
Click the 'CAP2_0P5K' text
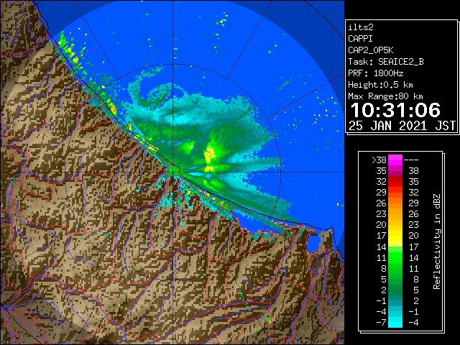click(371, 50)
